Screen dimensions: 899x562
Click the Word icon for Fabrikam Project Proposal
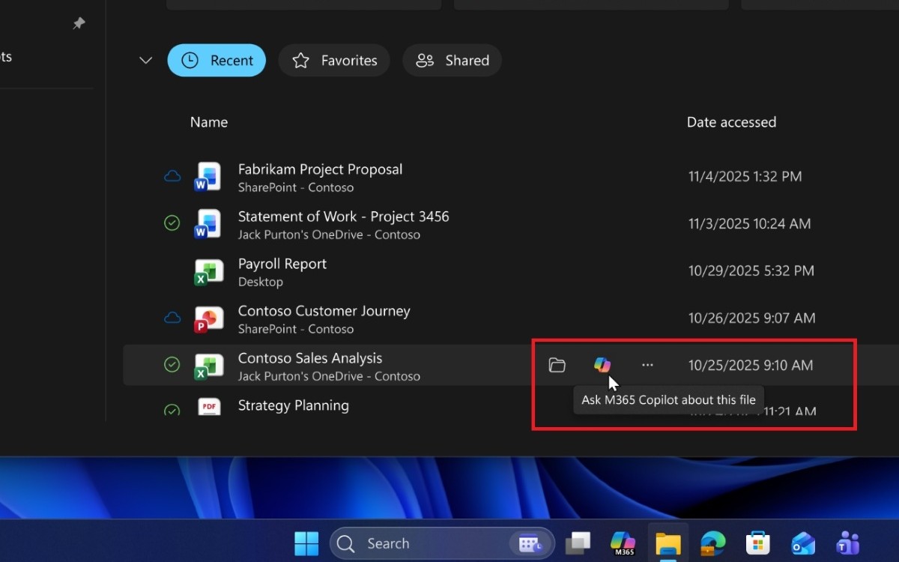click(208, 177)
